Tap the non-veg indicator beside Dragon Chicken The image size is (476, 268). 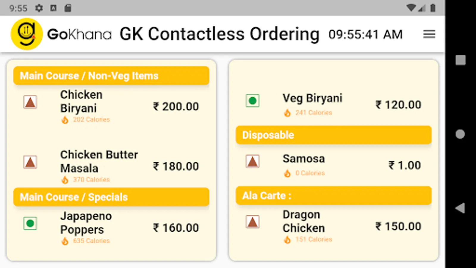253,222
